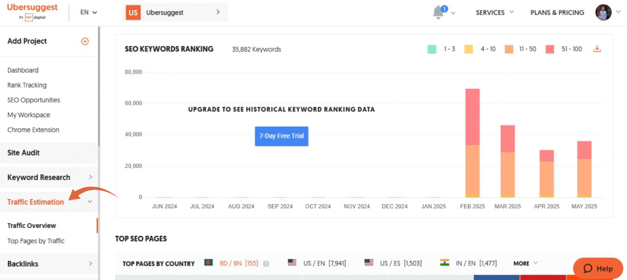The height and width of the screenshot is (280, 627).
Task: Open the user profile avatar
Action: pos(603,12)
